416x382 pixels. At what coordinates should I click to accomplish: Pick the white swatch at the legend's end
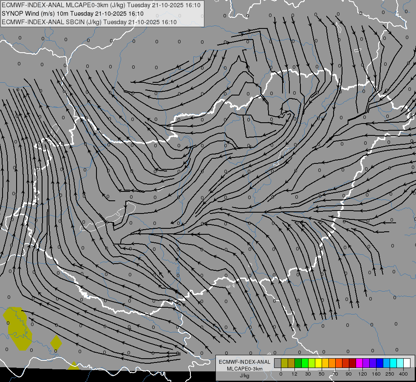click(x=407, y=363)
